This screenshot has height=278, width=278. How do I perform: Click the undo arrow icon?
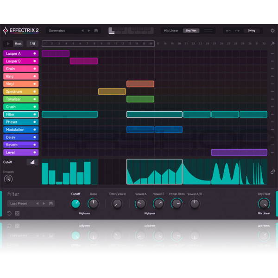coord(228,31)
